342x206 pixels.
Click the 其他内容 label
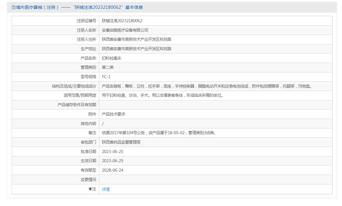[88, 124]
